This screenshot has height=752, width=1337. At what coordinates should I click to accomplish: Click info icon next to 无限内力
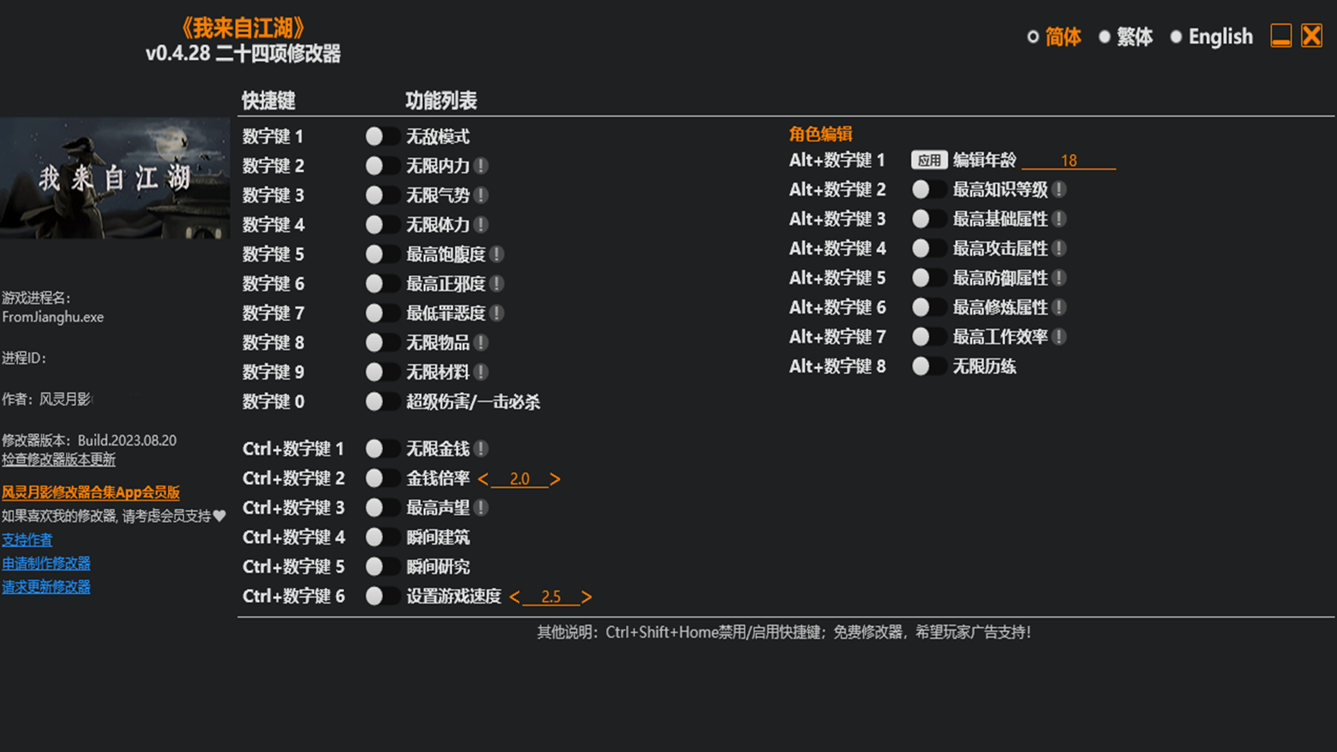coord(481,166)
